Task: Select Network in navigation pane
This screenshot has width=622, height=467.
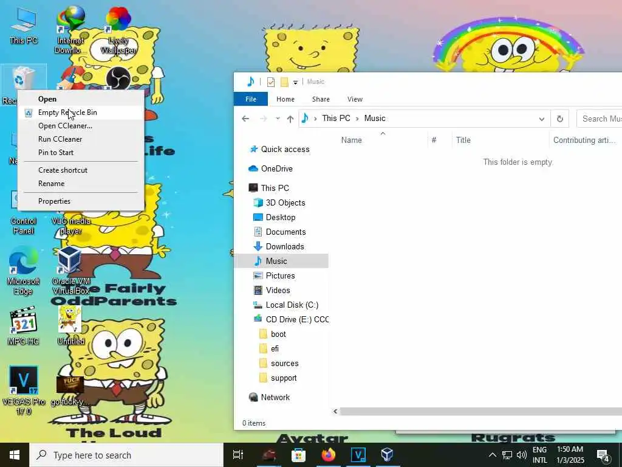Action: coord(275,398)
